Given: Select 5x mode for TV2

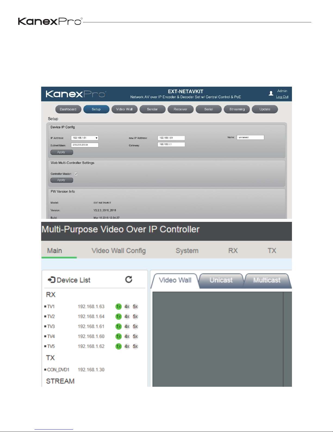Looking at the screenshot, I should (x=135, y=316).
